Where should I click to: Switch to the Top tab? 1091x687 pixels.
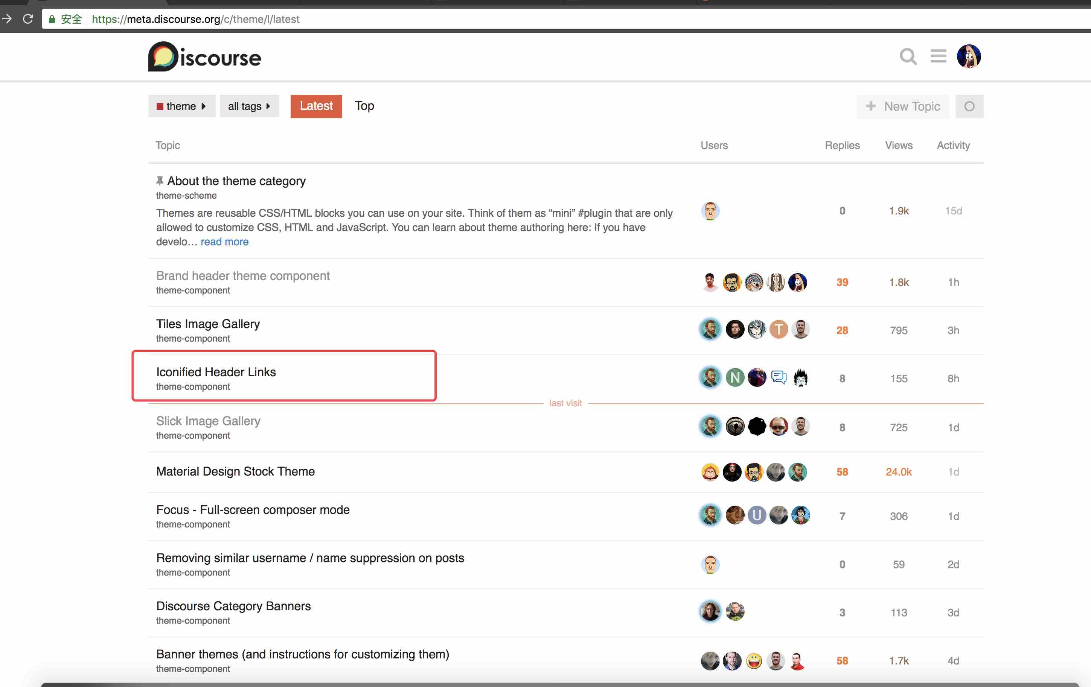[x=364, y=106]
